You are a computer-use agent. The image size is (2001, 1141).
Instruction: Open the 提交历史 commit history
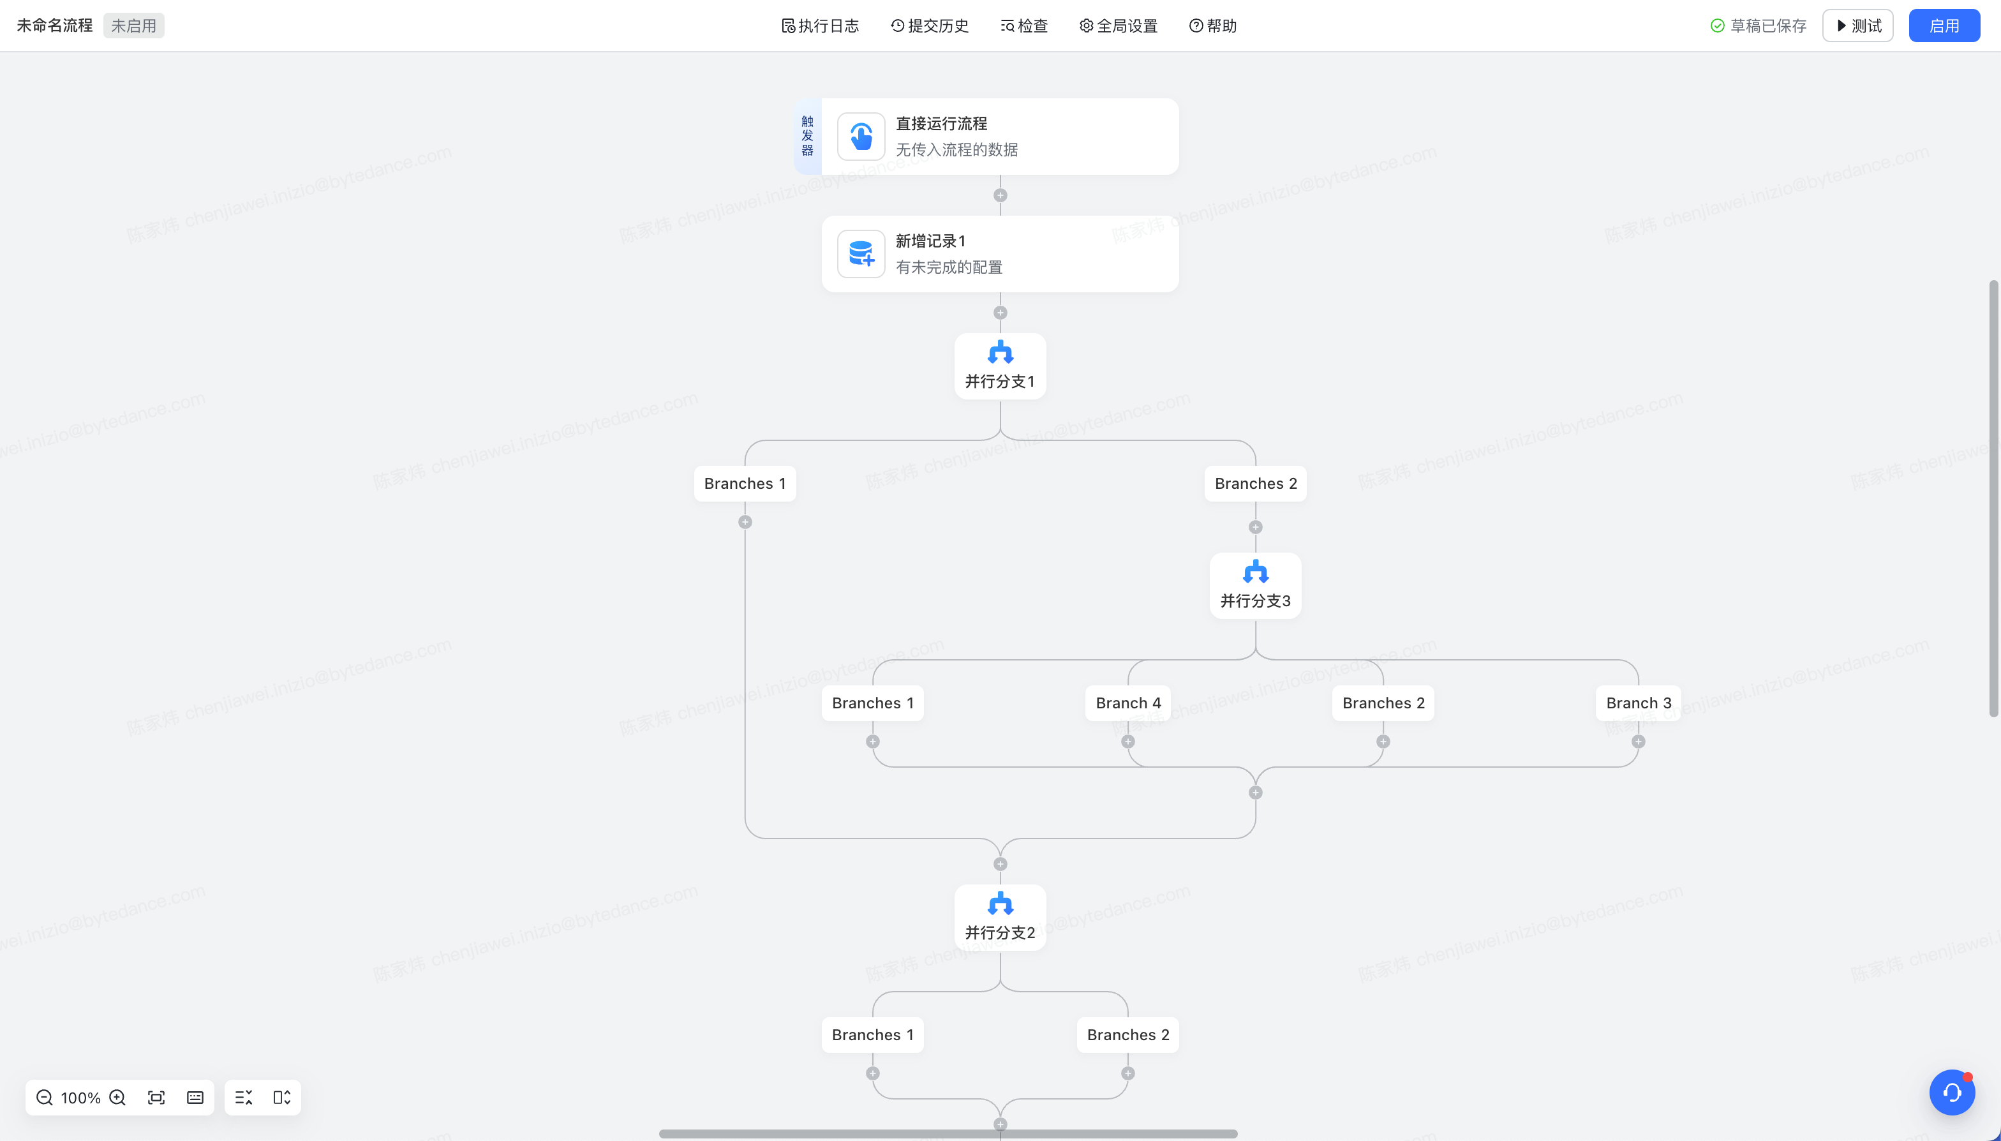click(x=929, y=26)
